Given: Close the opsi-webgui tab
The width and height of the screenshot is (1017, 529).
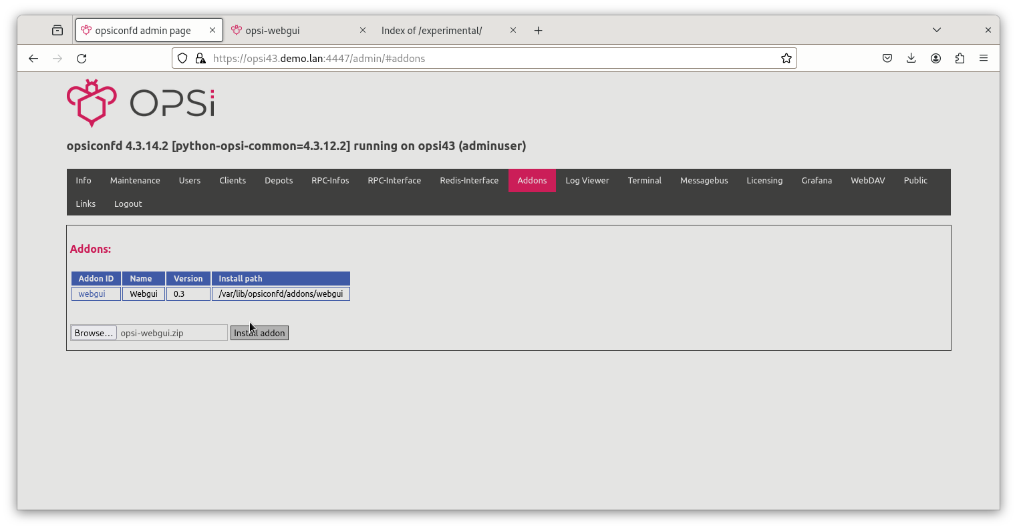Looking at the screenshot, I should point(363,30).
